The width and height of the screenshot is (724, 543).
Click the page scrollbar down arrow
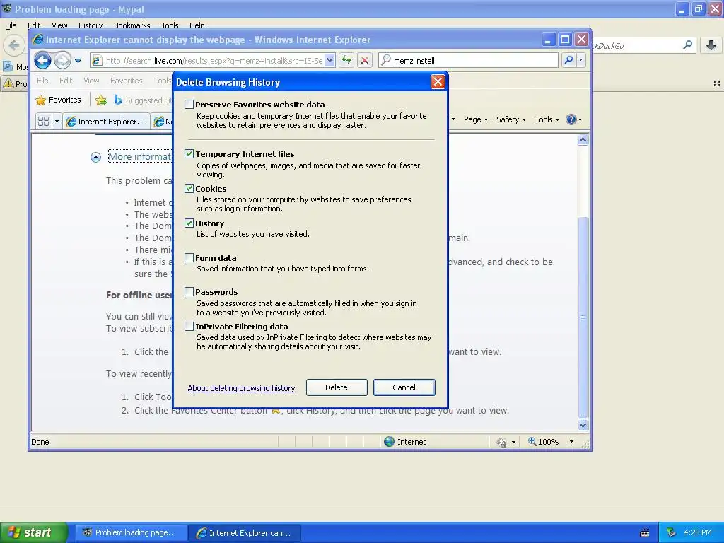point(583,425)
